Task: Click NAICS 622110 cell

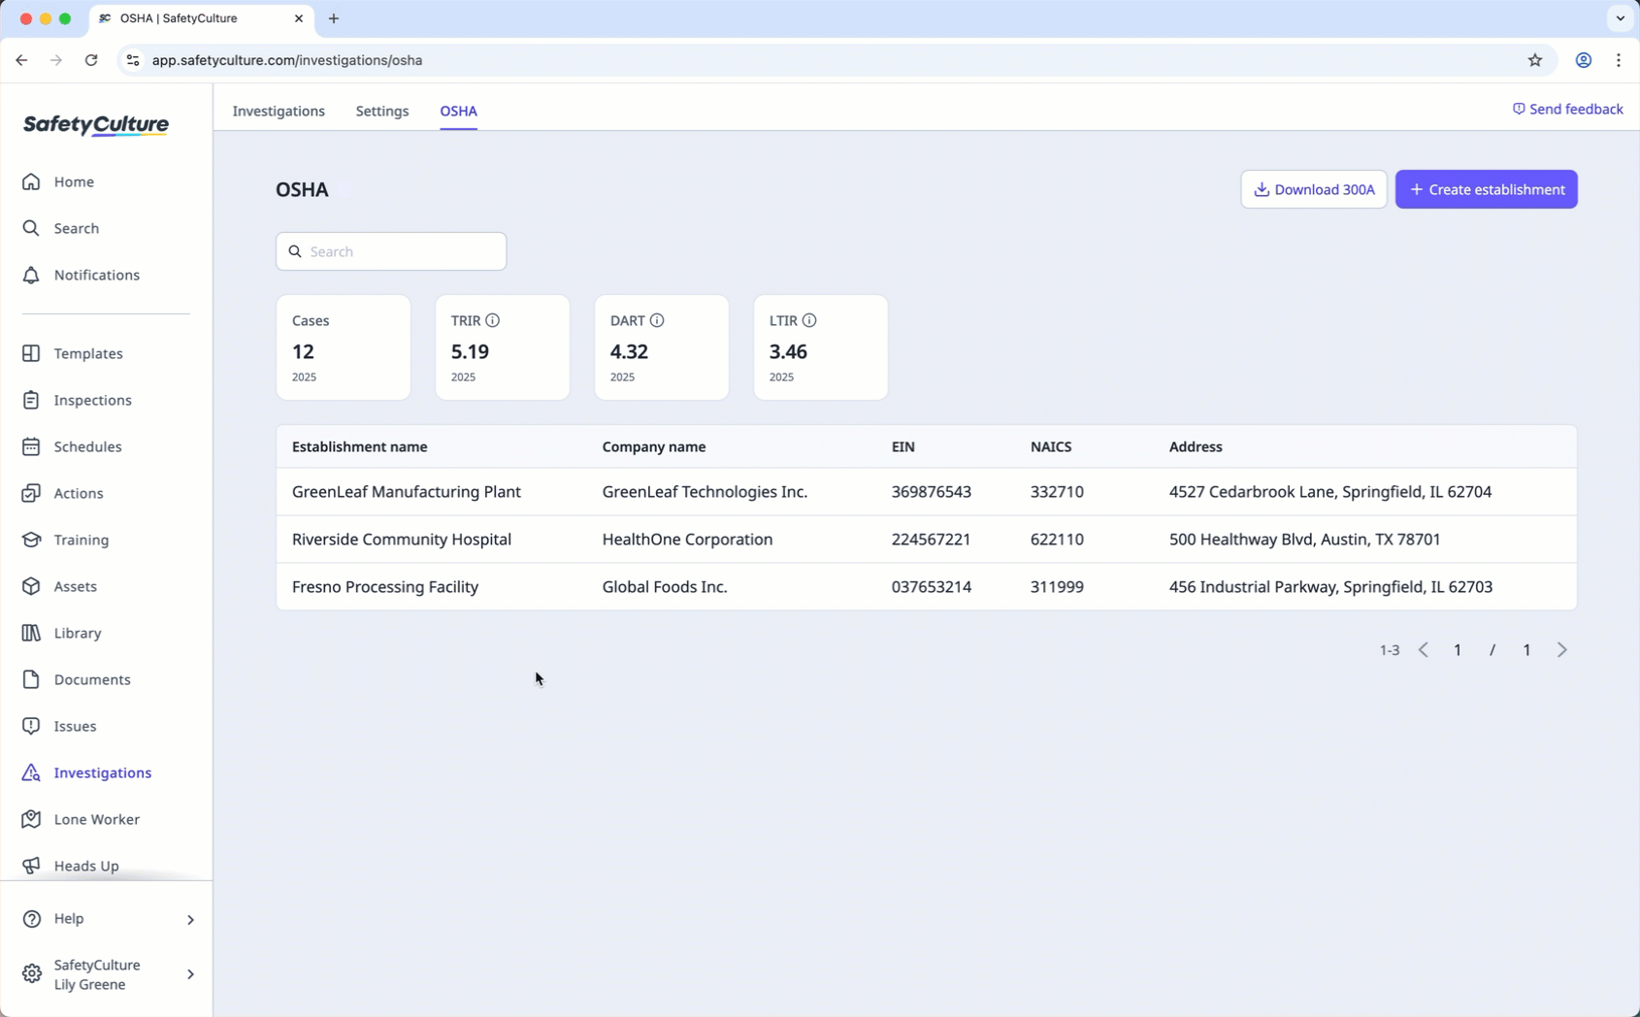Action: pyautogui.click(x=1057, y=540)
